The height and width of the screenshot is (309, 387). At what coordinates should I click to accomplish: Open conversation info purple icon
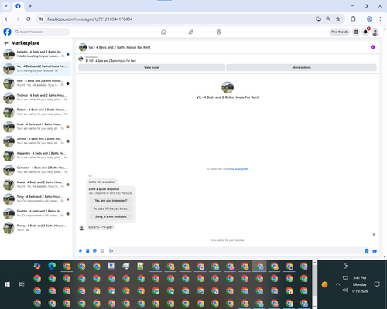[372, 47]
